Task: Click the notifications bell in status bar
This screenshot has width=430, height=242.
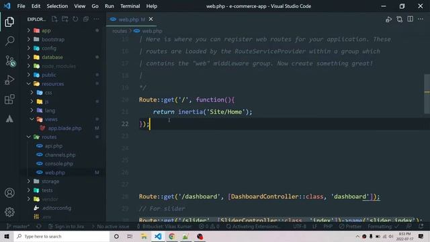Action: pyautogui.click(x=421, y=227)
